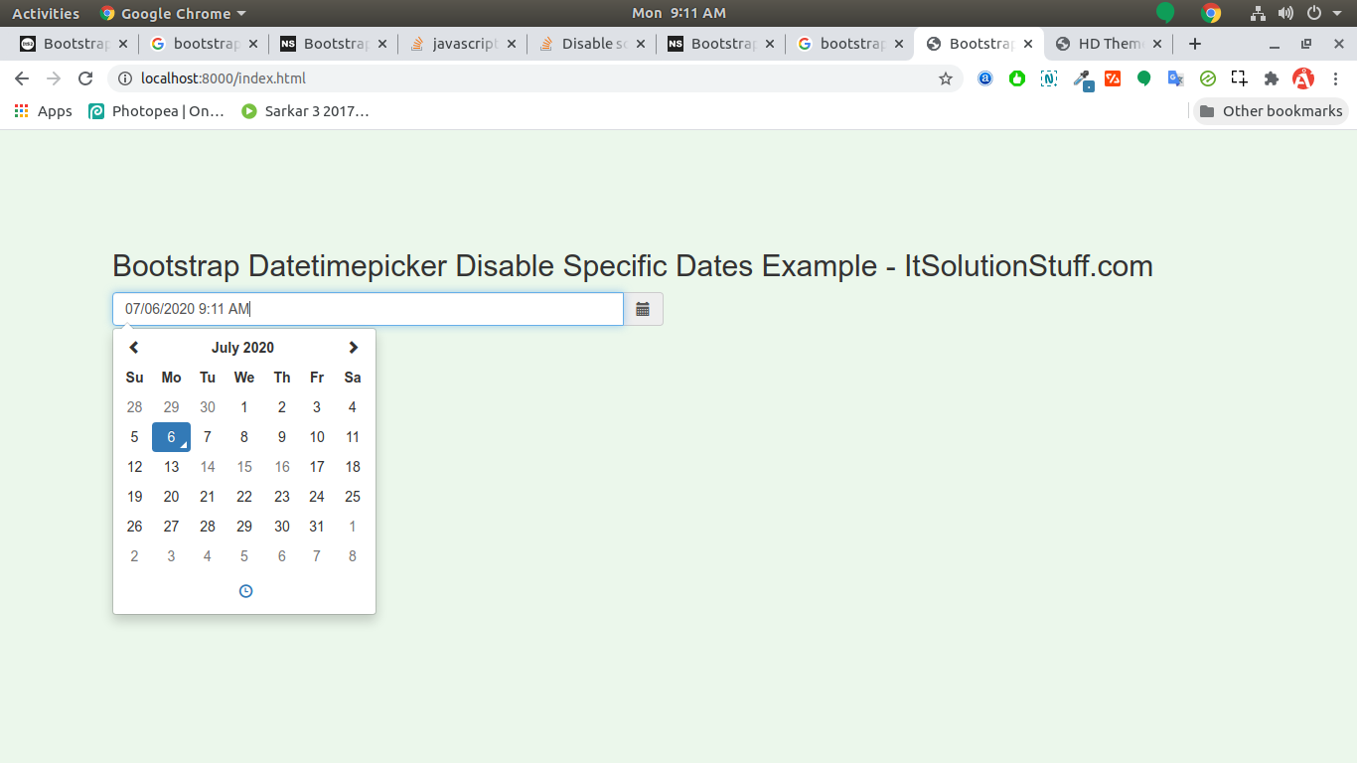Open the Google Translate extension icon
The image size is (1357, 763).
[1175, 78]
